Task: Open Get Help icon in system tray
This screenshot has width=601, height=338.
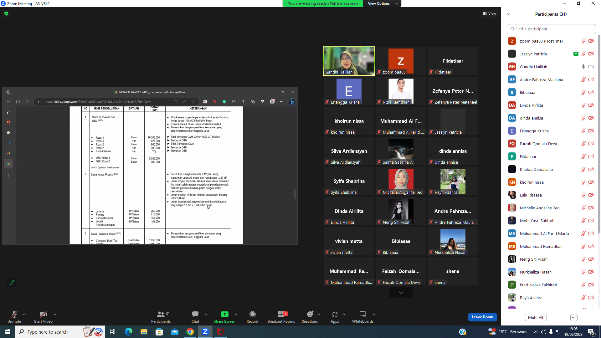Action: pos(462,332)
